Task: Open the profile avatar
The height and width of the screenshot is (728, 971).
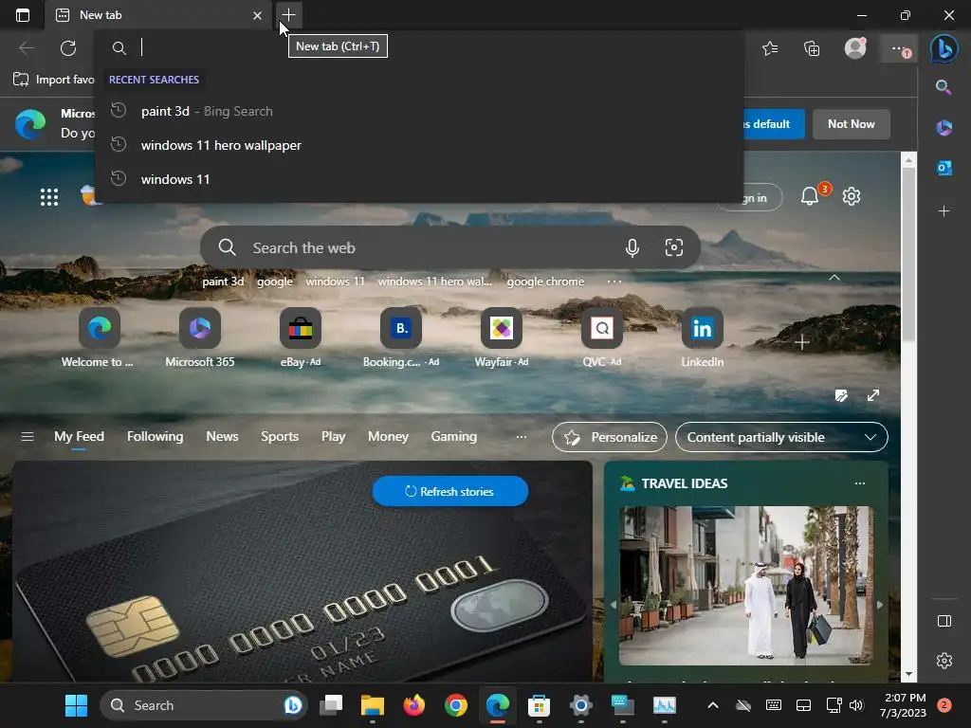Action: pyautogui.click(x=855, y=47)
